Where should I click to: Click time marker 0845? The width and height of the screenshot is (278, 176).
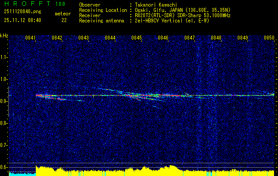[x=137, y=38]
